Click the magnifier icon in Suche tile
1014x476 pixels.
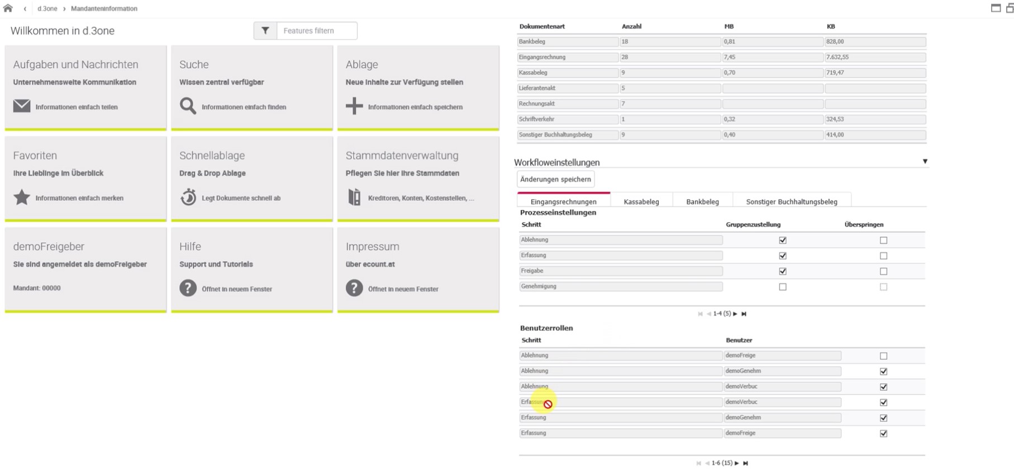[x=188, y=106]
